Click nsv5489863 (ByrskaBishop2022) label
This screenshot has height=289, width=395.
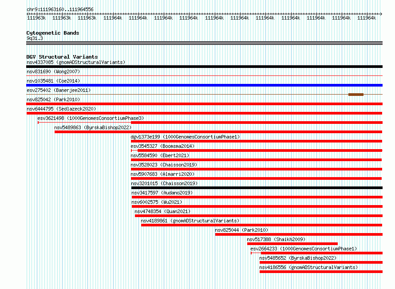(x=93, y=127)
